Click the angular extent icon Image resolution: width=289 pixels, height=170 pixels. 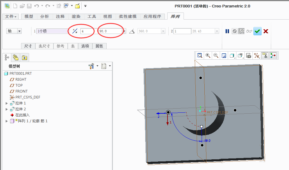pyautogui.click(x=132, y=31)
